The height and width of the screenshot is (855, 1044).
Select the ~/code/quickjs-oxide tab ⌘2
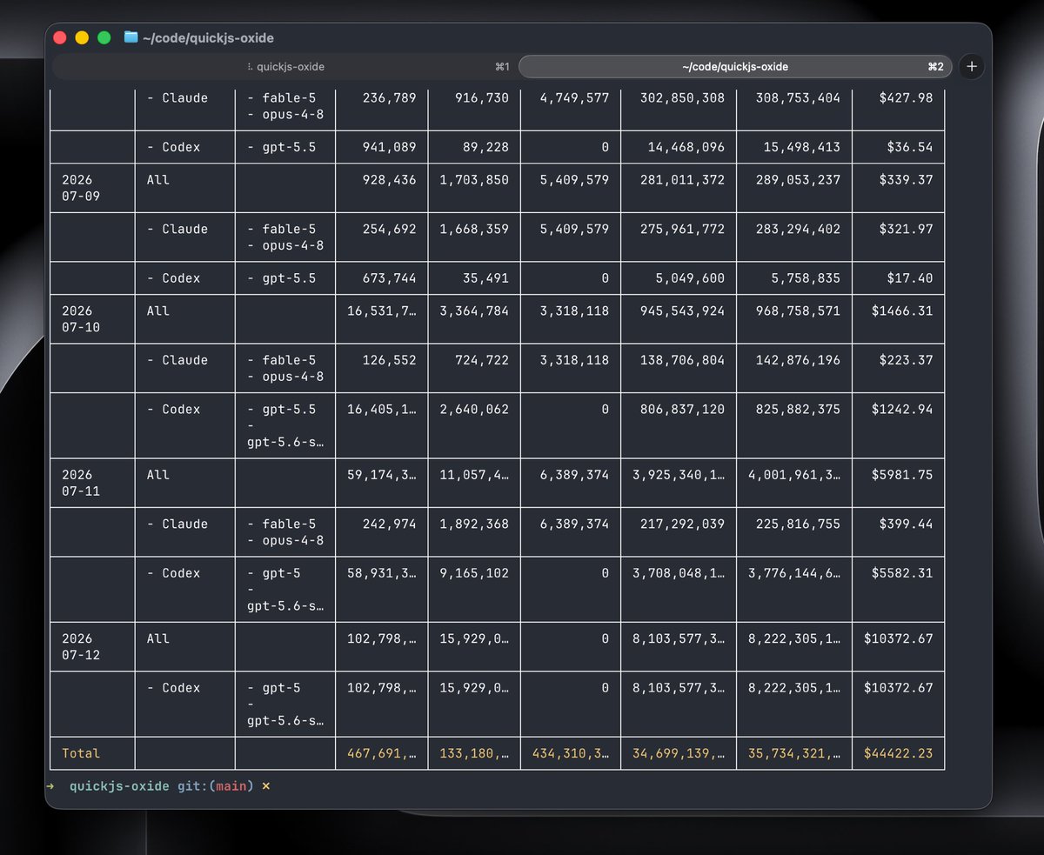pyautogui.click(x=736, y=66)
